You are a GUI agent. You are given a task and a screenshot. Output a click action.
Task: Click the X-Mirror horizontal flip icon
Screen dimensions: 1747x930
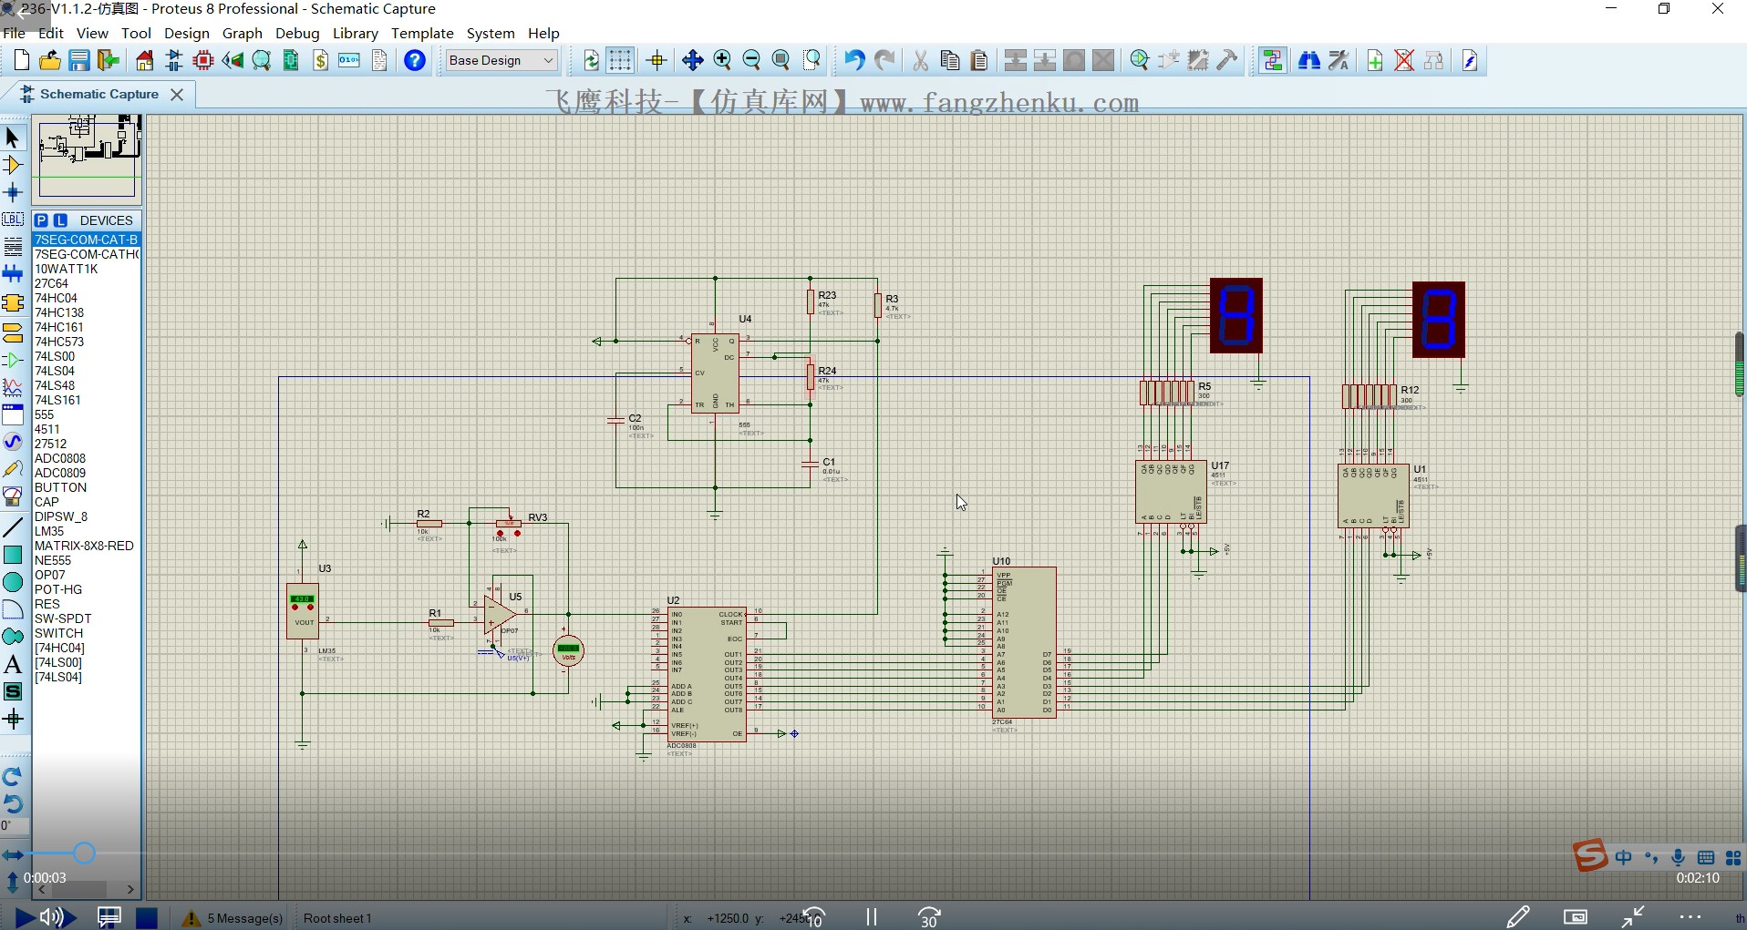(13, 855)
